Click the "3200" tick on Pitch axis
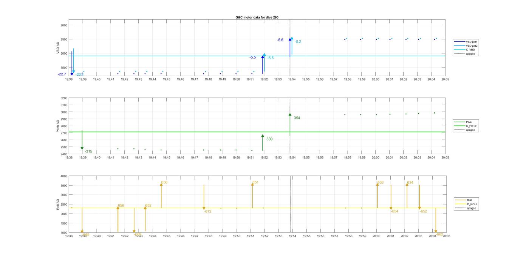Viewport: 529px width, 261px height. [x=64, y=98]
